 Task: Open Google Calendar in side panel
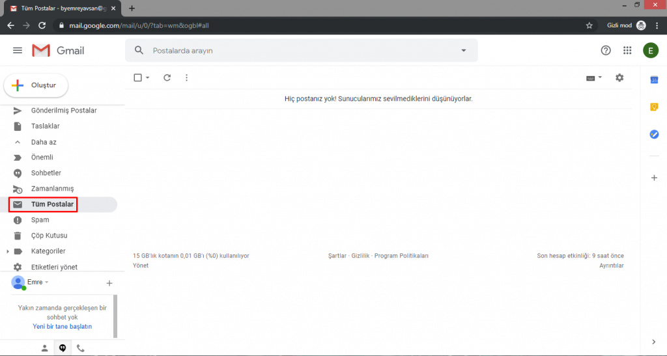pos(654,79)
